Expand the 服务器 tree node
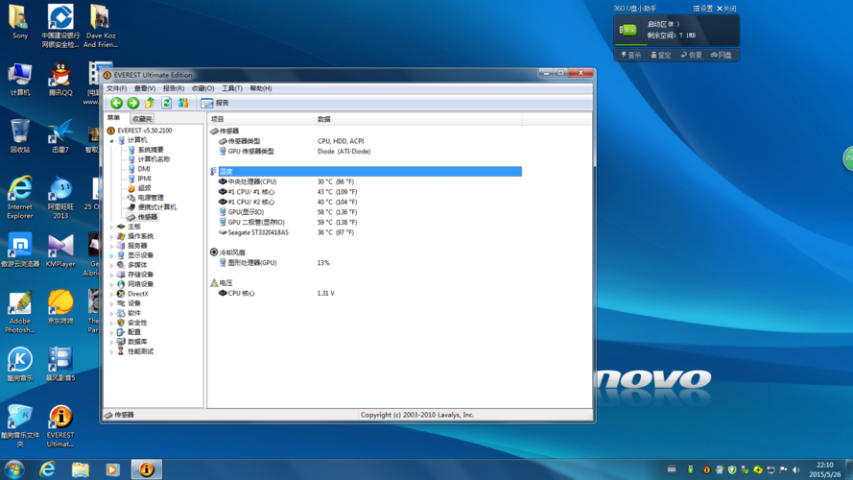Screen dimensions: 853x480 [x=112, y=246]
